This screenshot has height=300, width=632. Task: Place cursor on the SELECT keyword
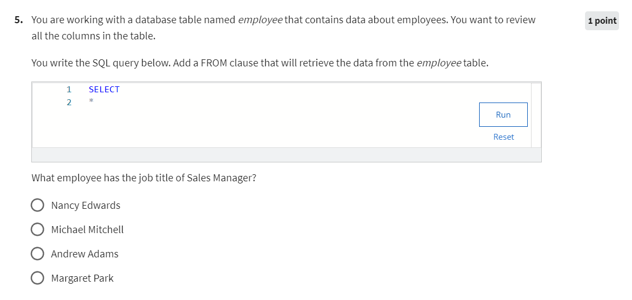tap(104, 90)
